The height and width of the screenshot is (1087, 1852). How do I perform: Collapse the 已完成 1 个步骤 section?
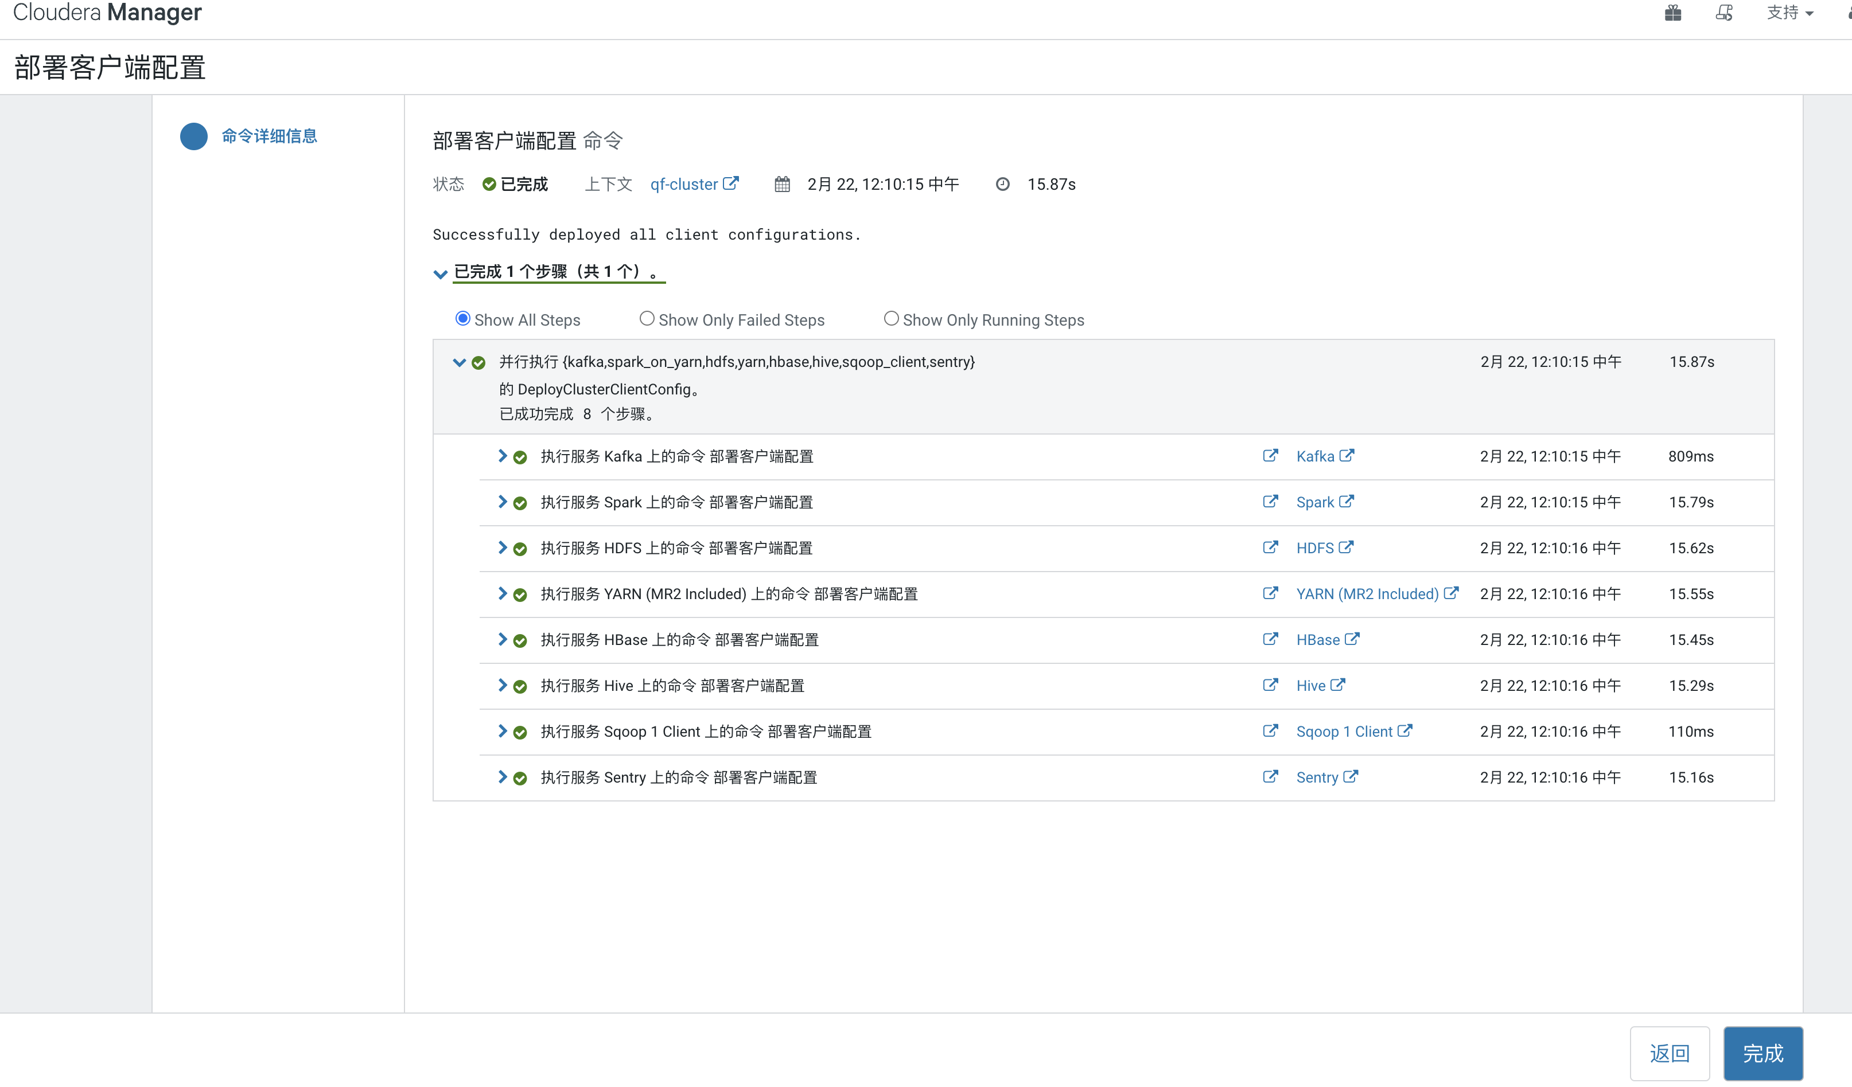pyautogui.click(x=440, y=273)
